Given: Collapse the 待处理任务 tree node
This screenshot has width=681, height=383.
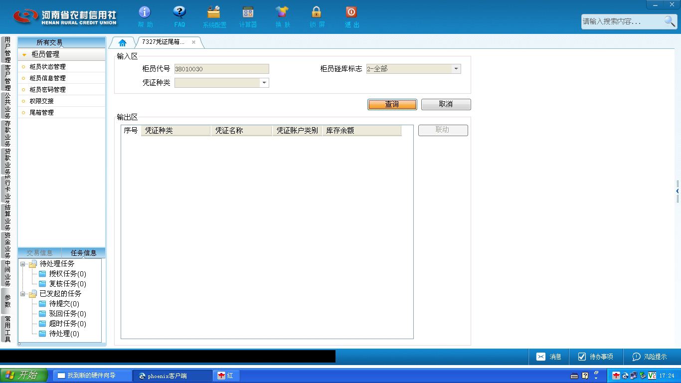Looking at the screenshot, I should [x=23, y=264].
